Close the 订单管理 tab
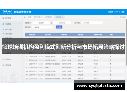This screenshot has height=92, width=127. click(52, 17)
